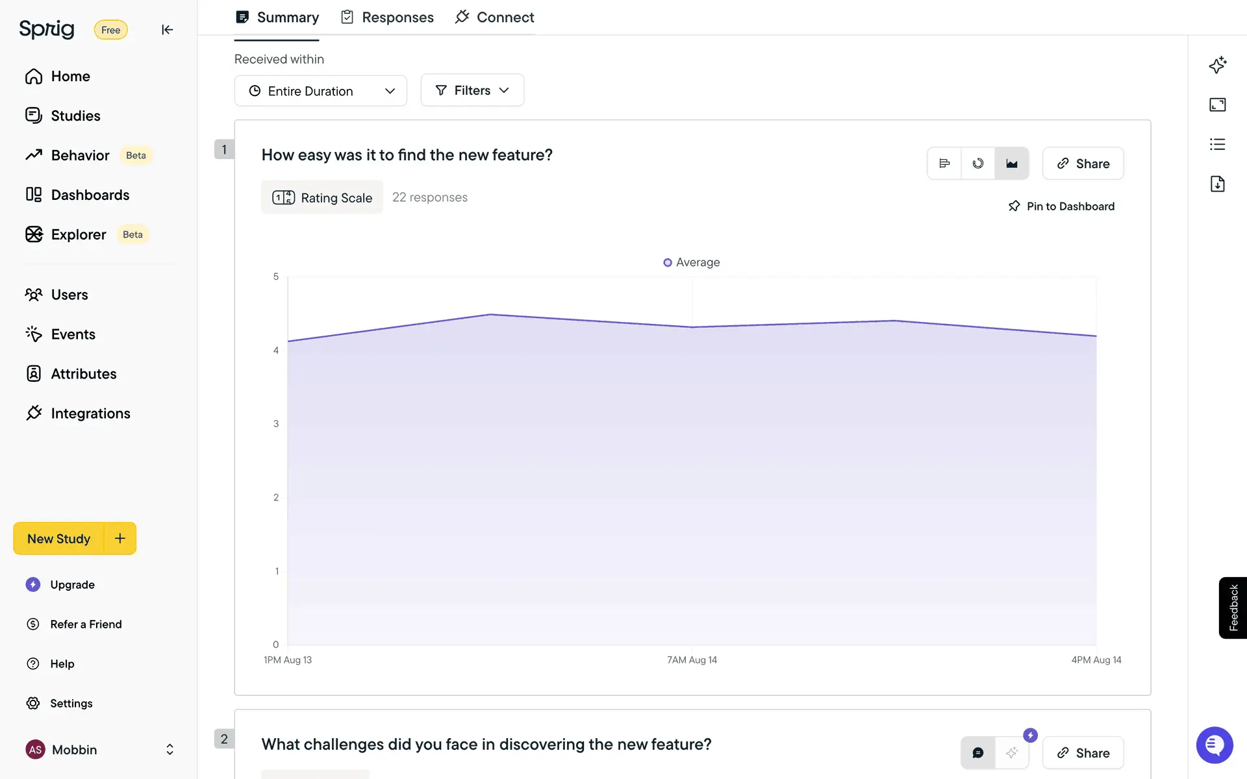The image size is (1247, 779).
Task: Open the list outline icon
Action: click(1217, 144)
